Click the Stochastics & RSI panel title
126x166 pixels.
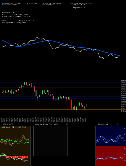pos(108,124)
